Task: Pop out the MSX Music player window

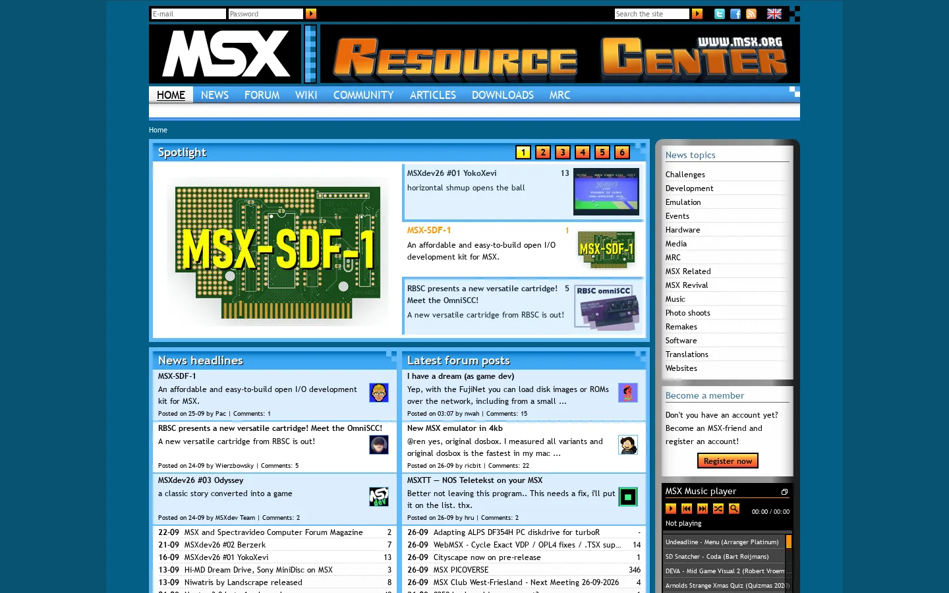Action: tap(784, 492)
